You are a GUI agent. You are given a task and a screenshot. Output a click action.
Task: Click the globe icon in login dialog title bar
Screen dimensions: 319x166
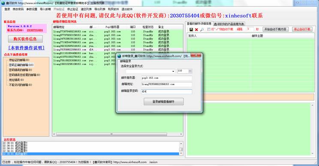[119, 56]
